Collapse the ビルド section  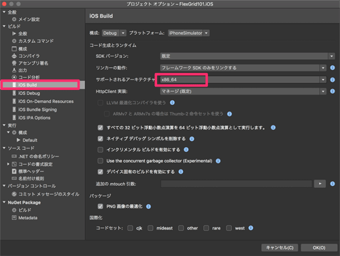click(4, 26)
